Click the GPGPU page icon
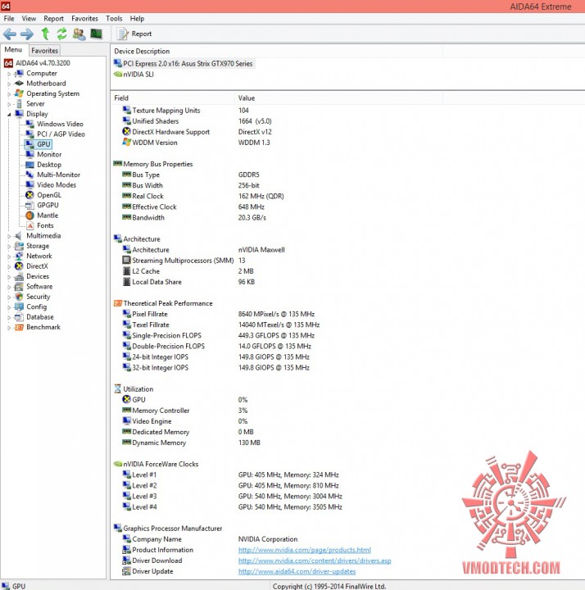The width and height of the screenshot is (585, 590). (x=29, y=205)
